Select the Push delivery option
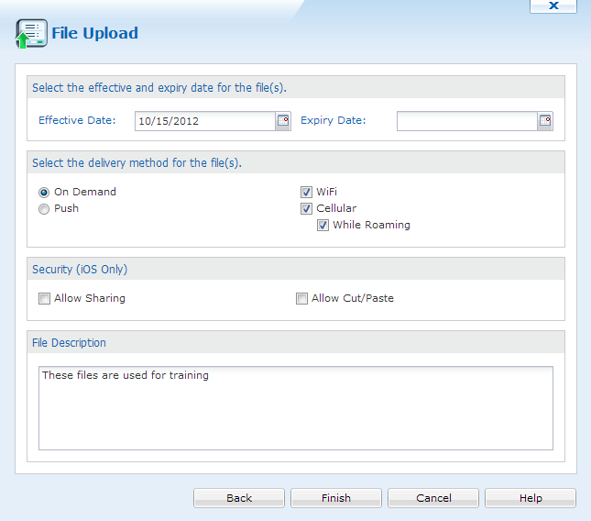 [44, 209]
